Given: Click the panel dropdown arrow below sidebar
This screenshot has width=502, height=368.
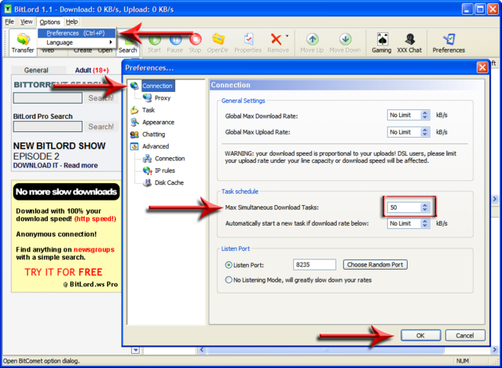Looking at the screenshot, I should 135,350.
